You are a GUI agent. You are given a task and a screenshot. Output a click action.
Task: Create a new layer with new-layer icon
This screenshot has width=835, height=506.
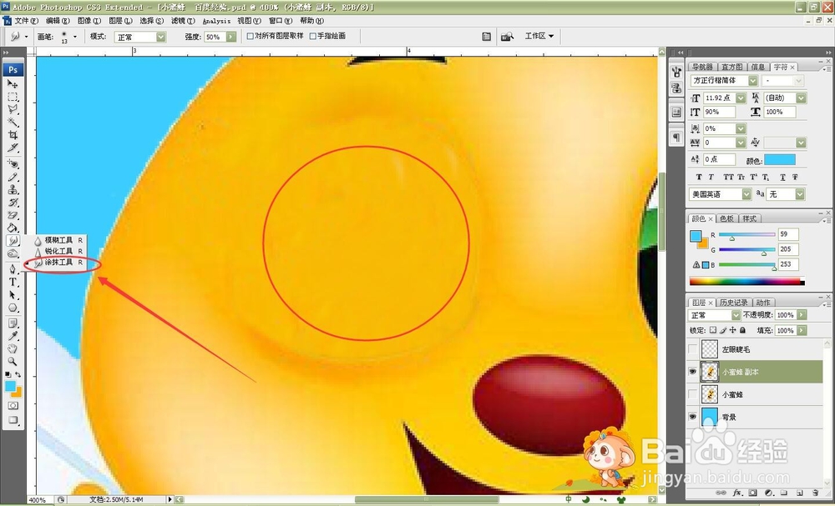(x=799, y=493)
